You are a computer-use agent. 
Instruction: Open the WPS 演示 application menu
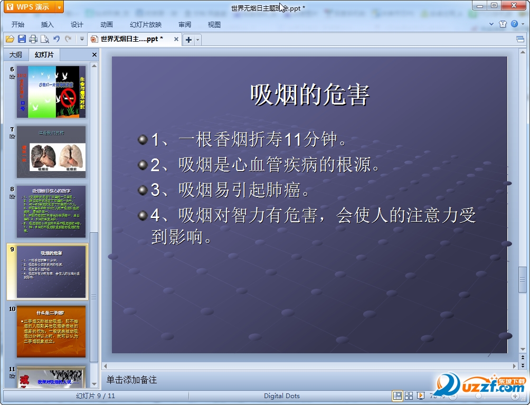coord(30,7)
